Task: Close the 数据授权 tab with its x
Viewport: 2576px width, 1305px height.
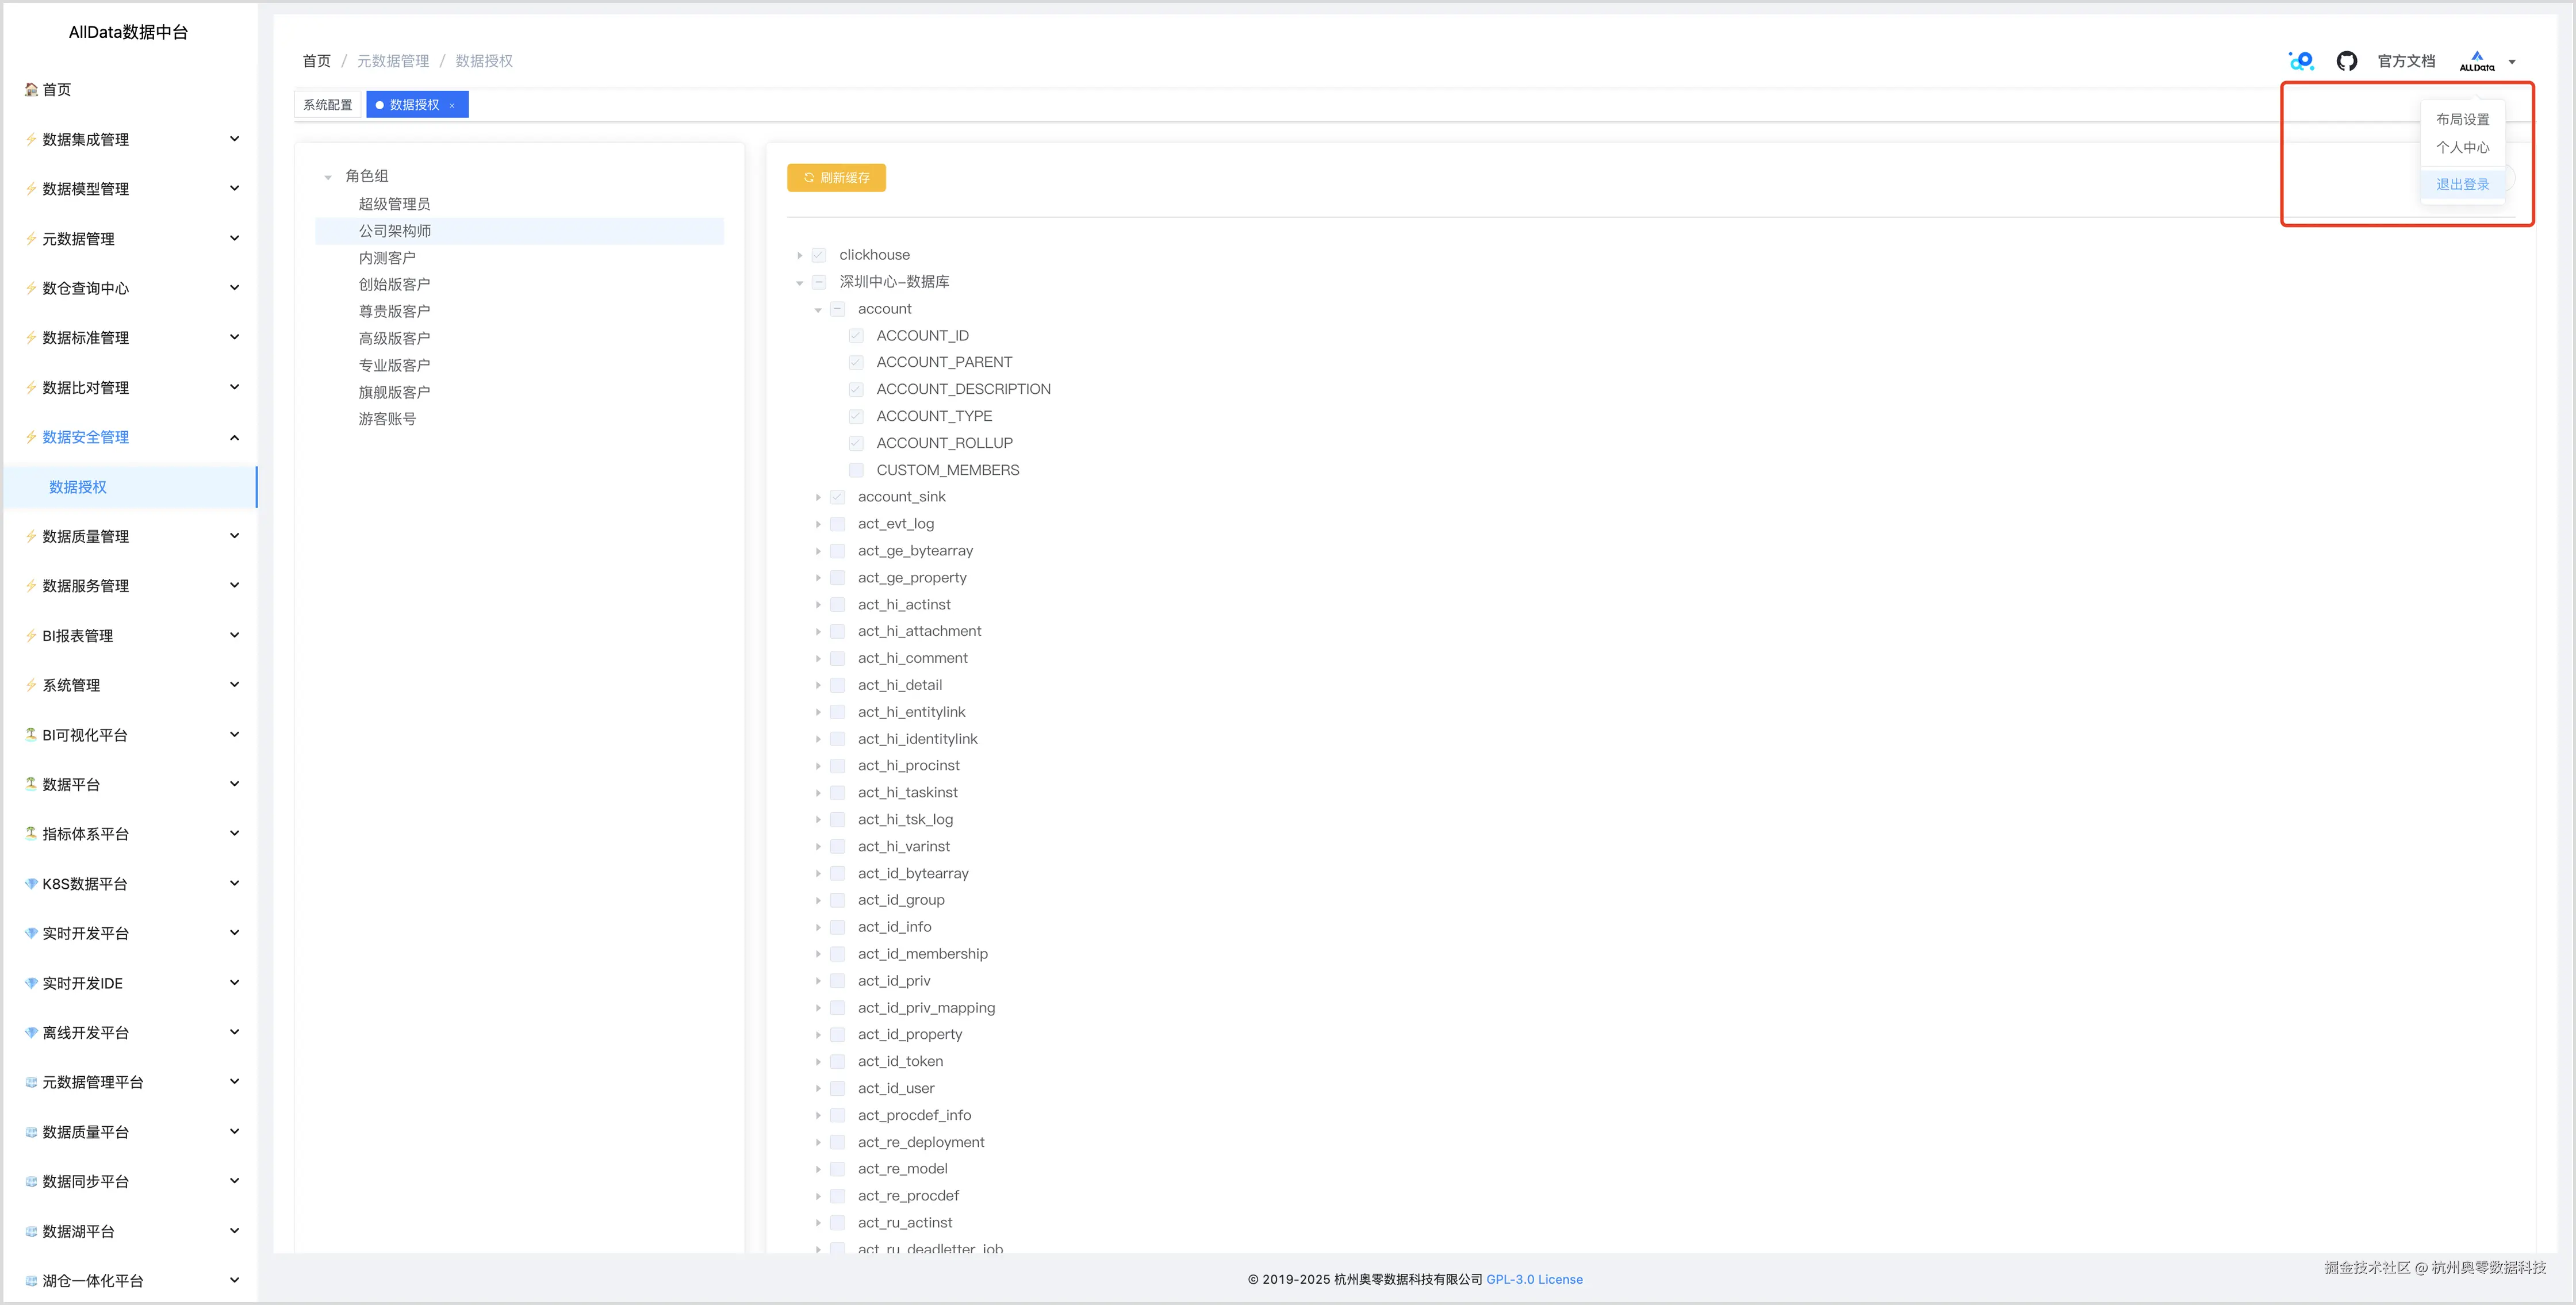Action: (452, 106)
